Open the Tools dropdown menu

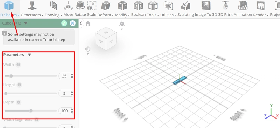[x=158, y=15]
